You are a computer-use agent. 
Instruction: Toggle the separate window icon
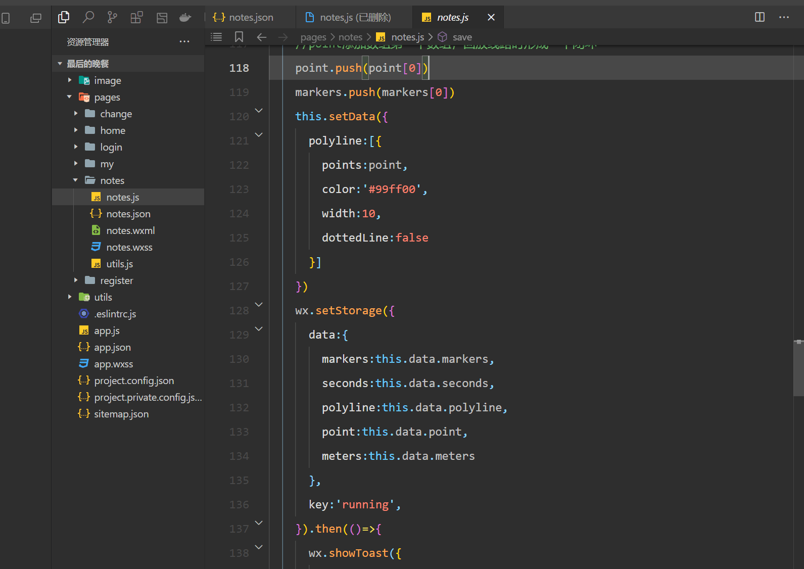(36, 19)
